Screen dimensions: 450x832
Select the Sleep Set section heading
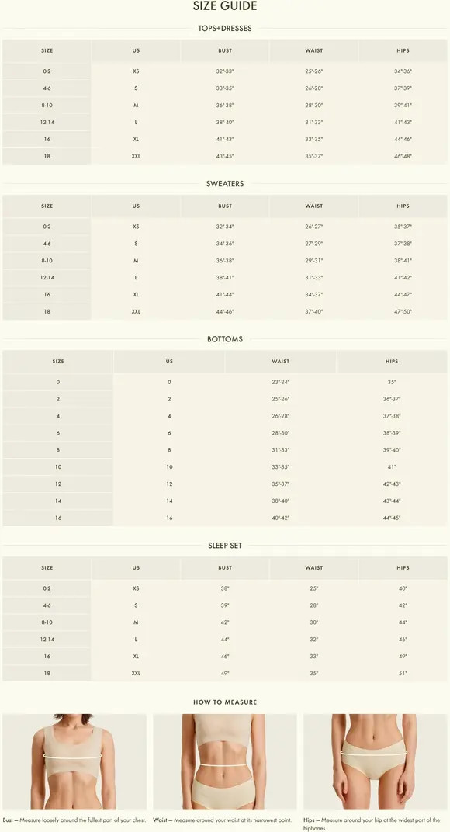[x=225, y=546]
